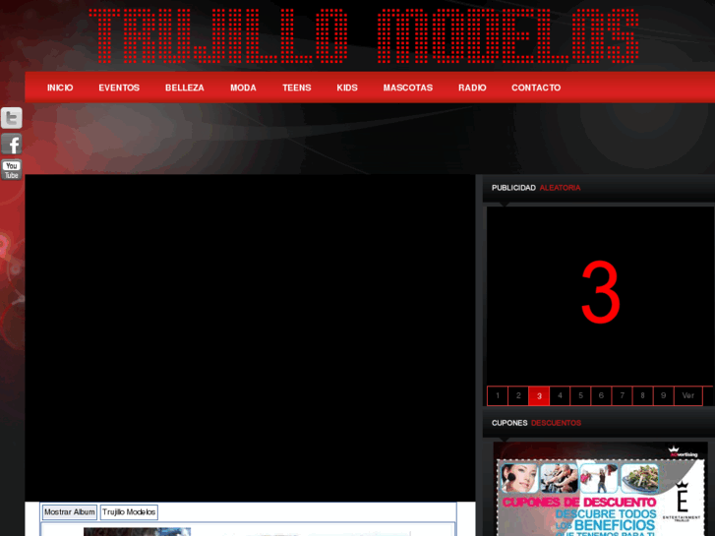Go to the CONTACTO menu item
The height and width of the screenshot is (536, 715).
click(x=536, y=88)
